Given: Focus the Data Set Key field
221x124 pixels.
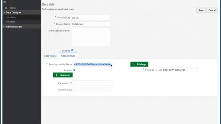Looking at the screenshot, I should pyautogui.click(x=90, y=18).
